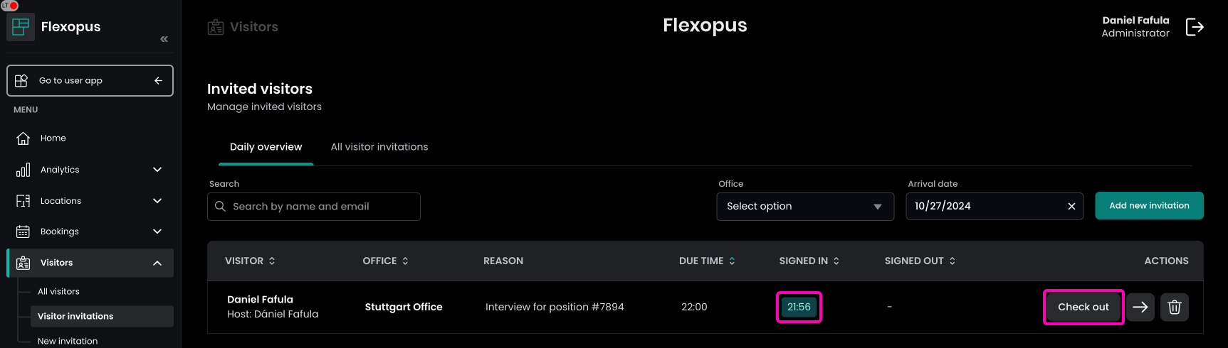The width and height of the screenshot is (1228, 348).
Task: Click the logout icon beside Administrator
Action: (x=1194, y=27)
